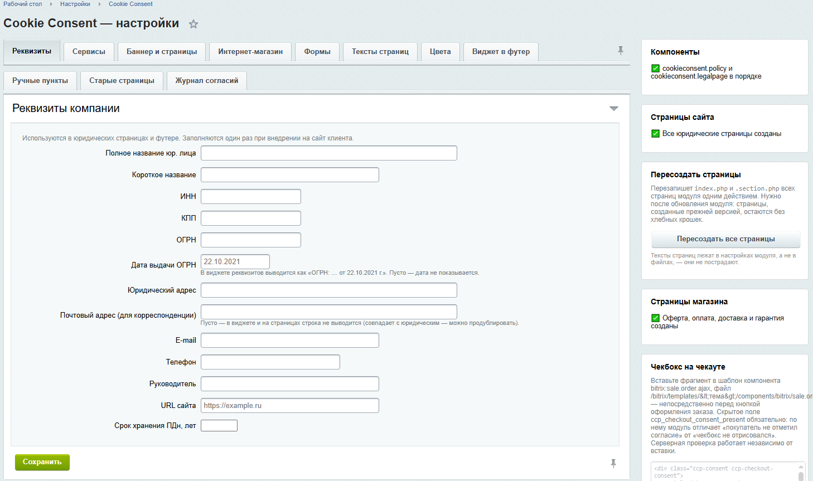Click the E-mail input field

pos(290,341)
